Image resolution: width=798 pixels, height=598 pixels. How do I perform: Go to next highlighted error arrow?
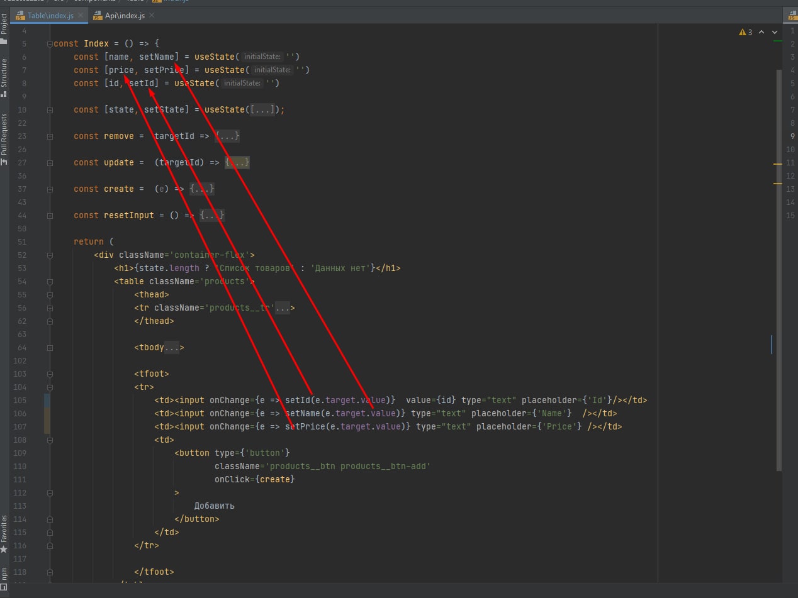(773, 32)
